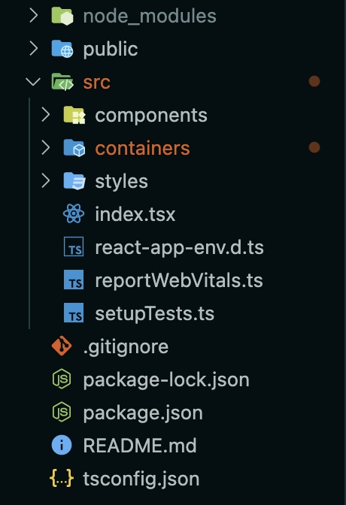The width and height of the screenshot is (346, 505).
Task: Expand the containers folder chevron
Action: click(x=45, y=148)
